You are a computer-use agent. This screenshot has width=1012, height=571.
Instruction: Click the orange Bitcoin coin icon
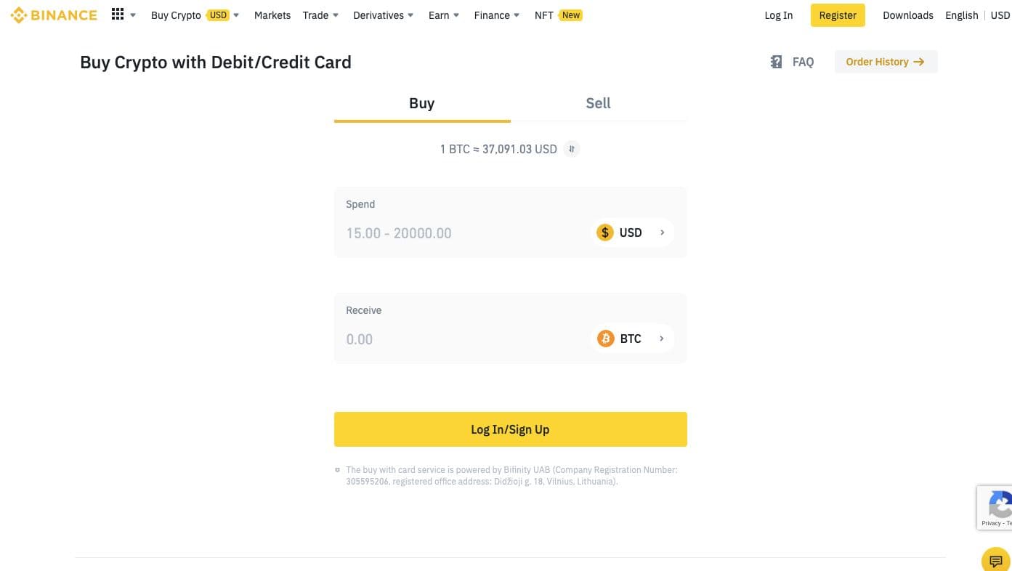[x=605, y=339]
